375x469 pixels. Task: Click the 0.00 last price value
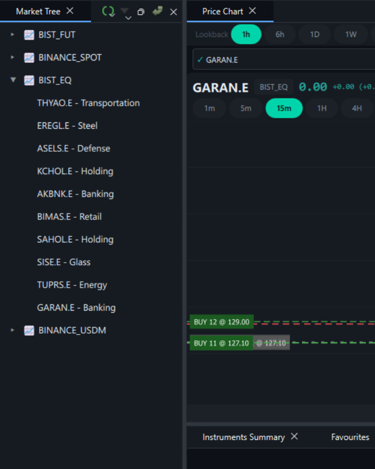(x=313, y=87)
